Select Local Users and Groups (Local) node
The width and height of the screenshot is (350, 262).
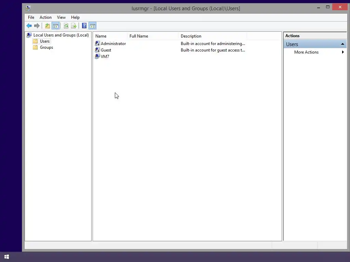point(61,35)
